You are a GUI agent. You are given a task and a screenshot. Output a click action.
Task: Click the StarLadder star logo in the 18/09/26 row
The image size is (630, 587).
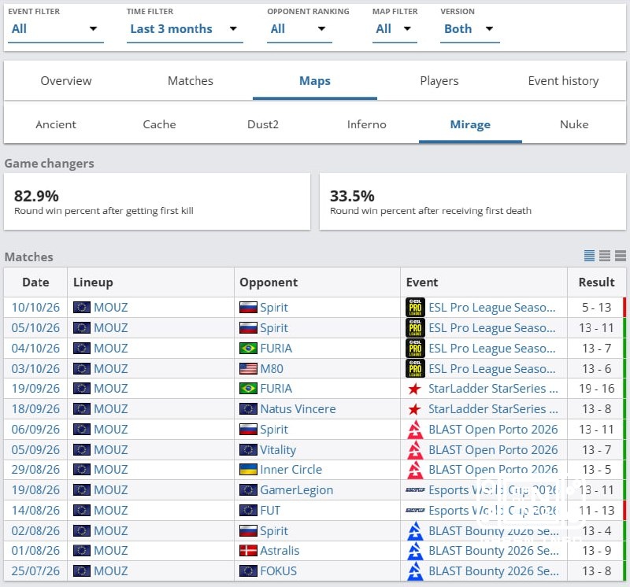click(x=415, y=408)
